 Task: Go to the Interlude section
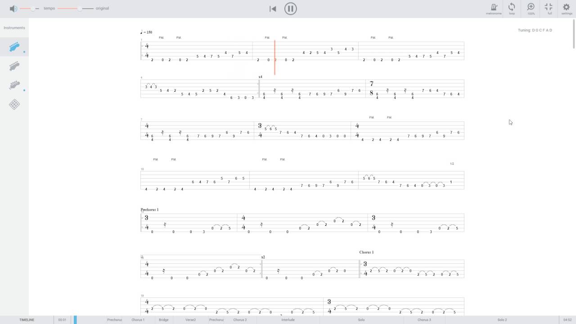click(x=288, y=320)
